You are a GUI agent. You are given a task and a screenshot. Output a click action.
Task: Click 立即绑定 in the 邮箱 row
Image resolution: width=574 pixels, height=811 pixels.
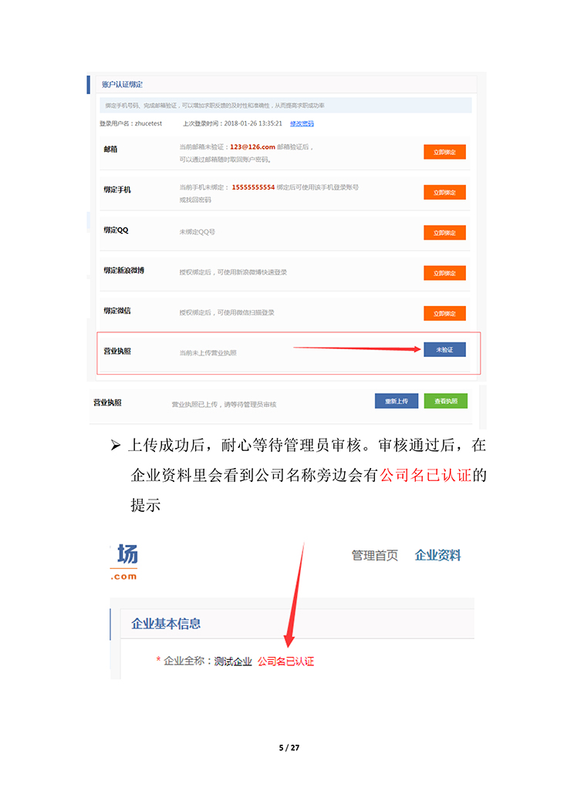(x=444, y=152)
